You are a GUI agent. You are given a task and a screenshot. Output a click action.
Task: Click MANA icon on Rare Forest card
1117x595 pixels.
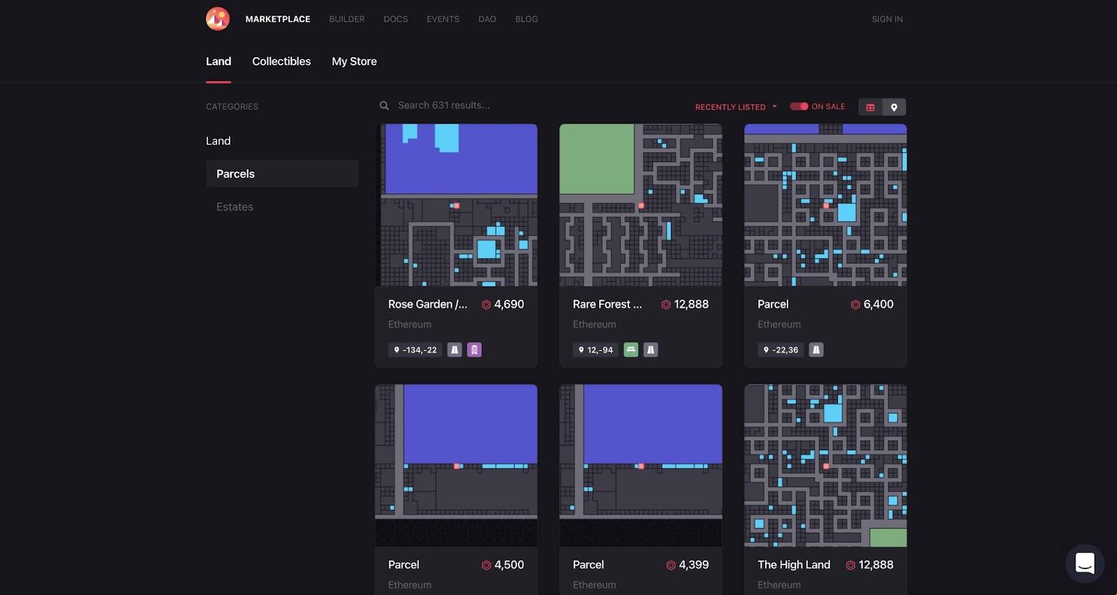point(666,304)
